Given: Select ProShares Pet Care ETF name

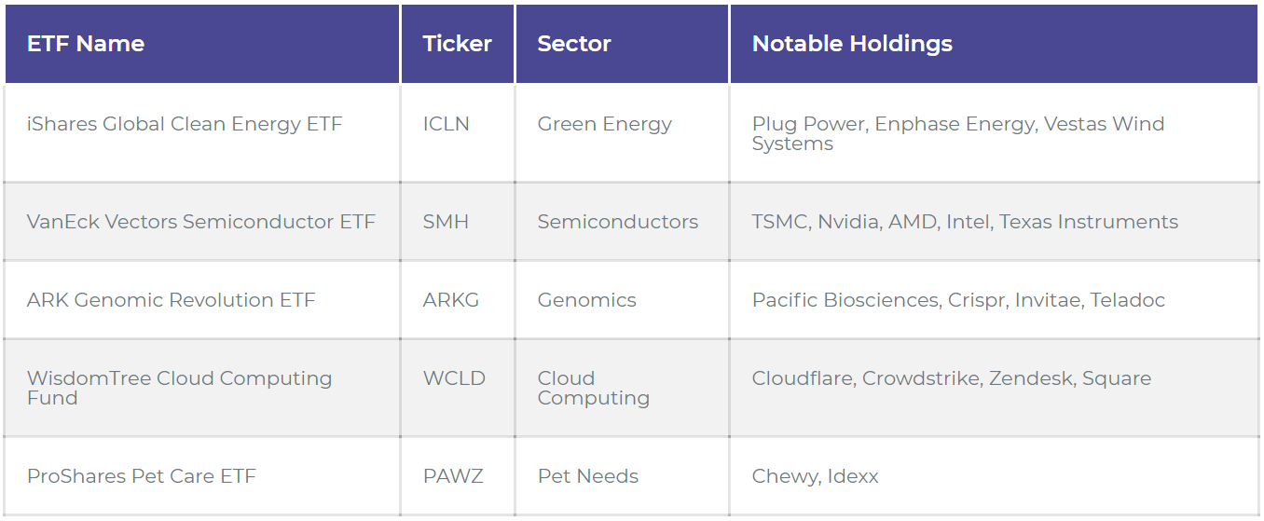Looking at the screenshot, I should point(142,476).
